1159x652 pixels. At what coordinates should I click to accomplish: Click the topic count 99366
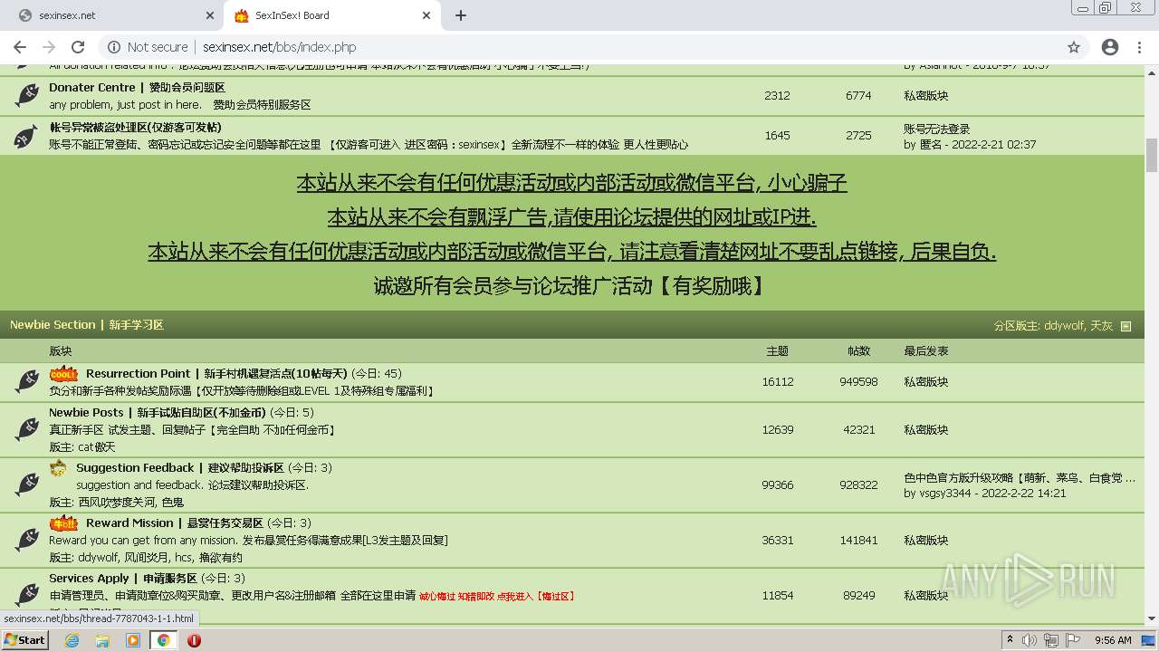(778, 485)
